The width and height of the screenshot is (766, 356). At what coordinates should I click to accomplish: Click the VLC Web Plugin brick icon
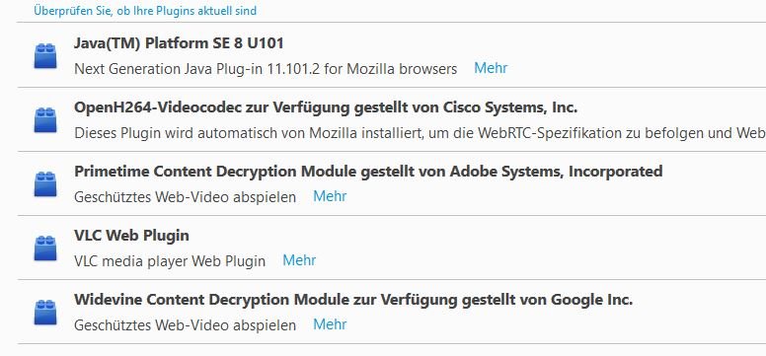[45, 249]
